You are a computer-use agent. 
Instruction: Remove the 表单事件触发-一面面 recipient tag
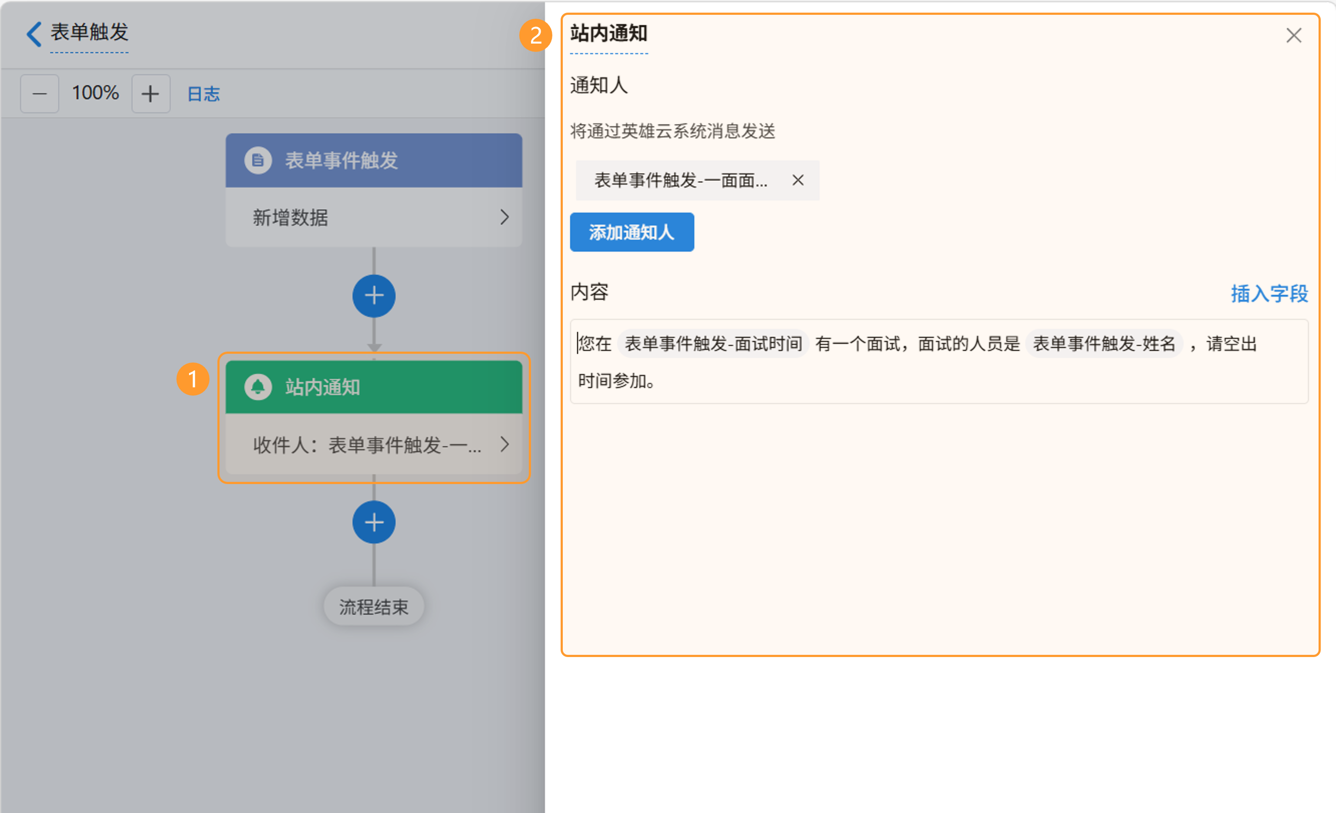tap(798, 180)
